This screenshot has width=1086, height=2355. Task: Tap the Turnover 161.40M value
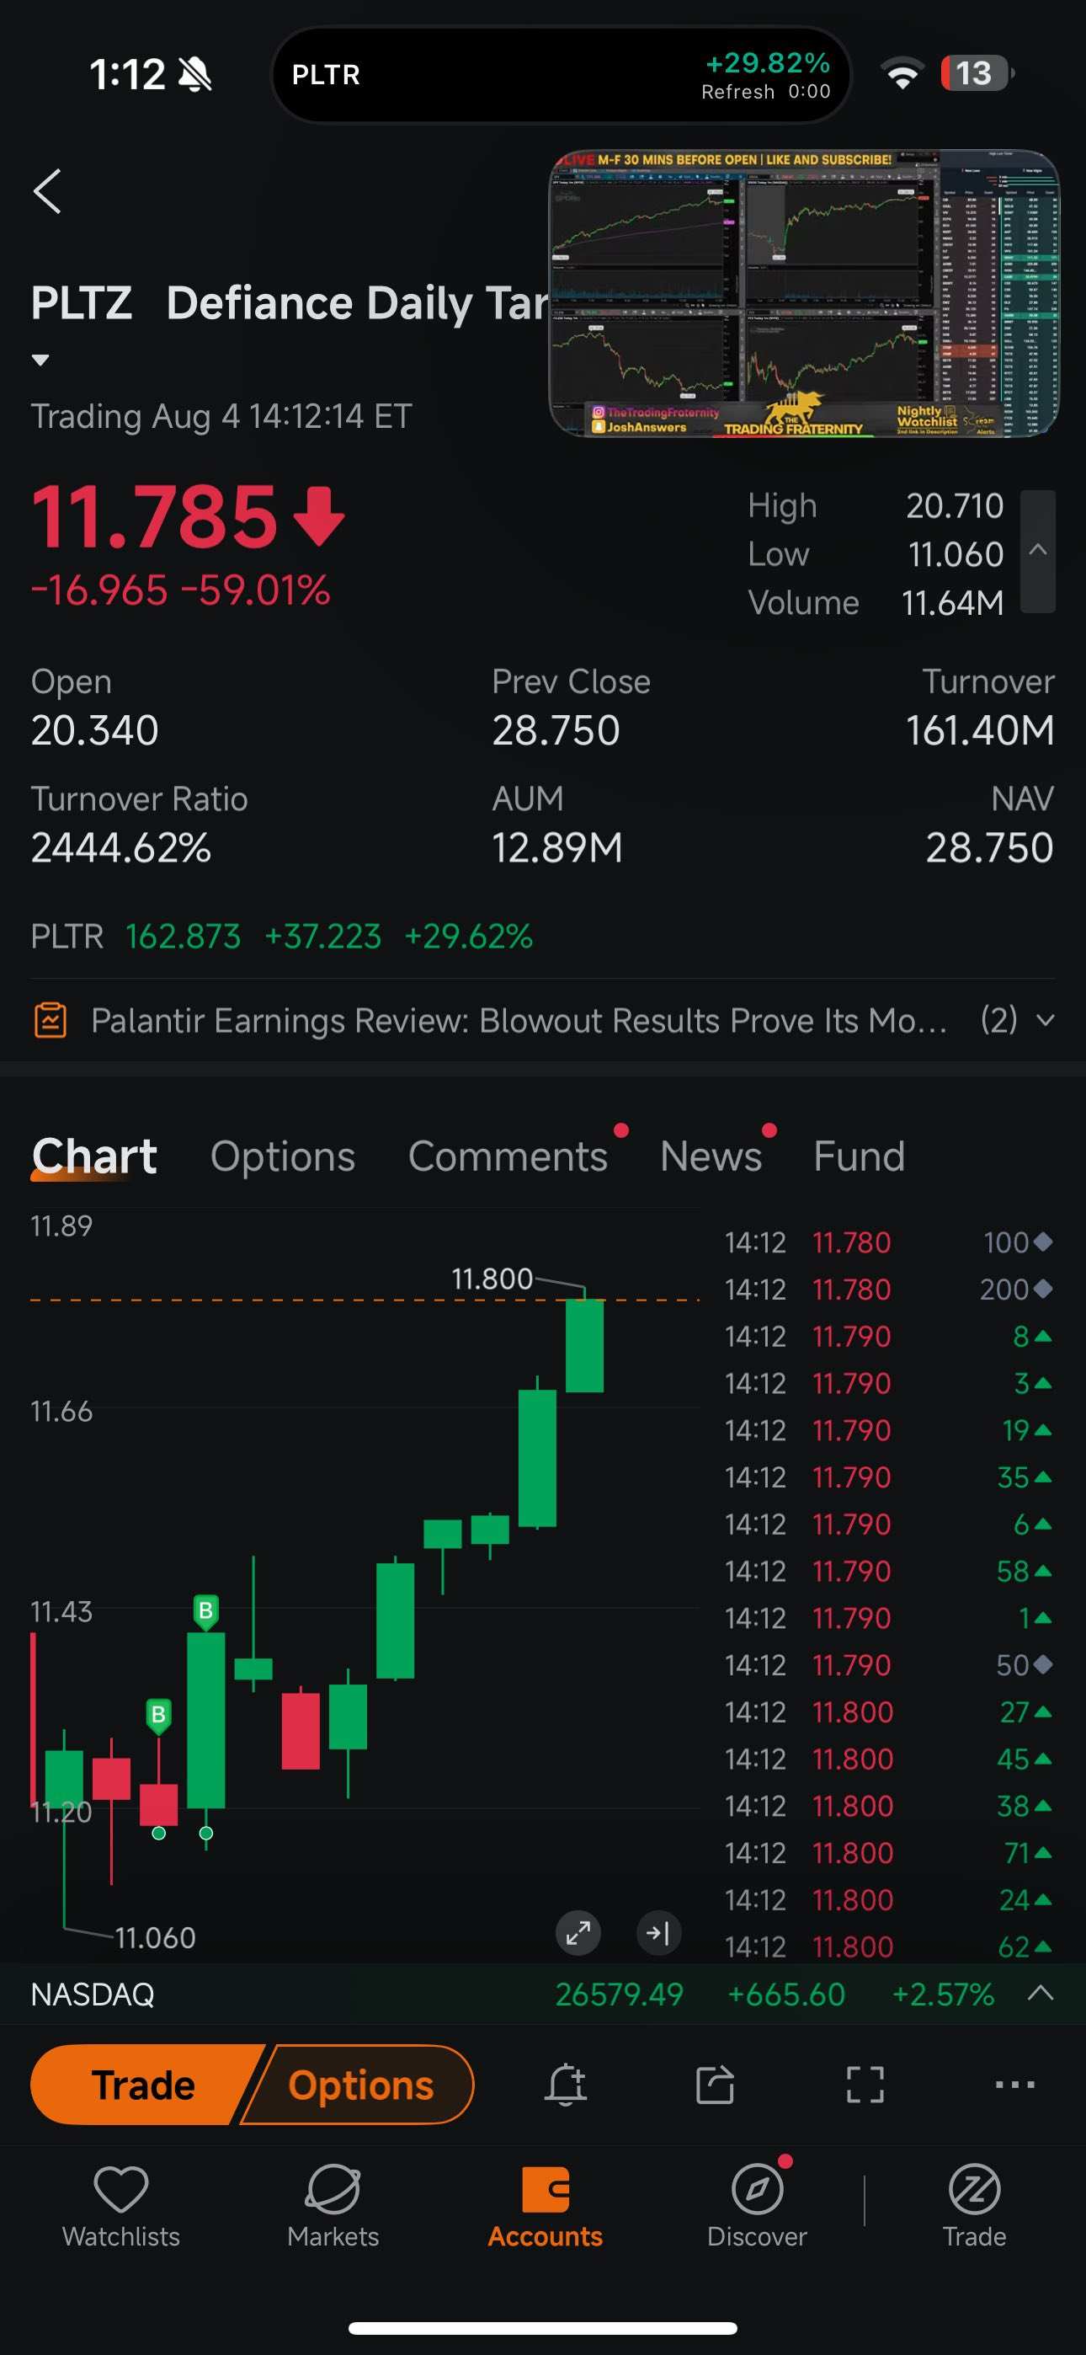pos(980,730)
